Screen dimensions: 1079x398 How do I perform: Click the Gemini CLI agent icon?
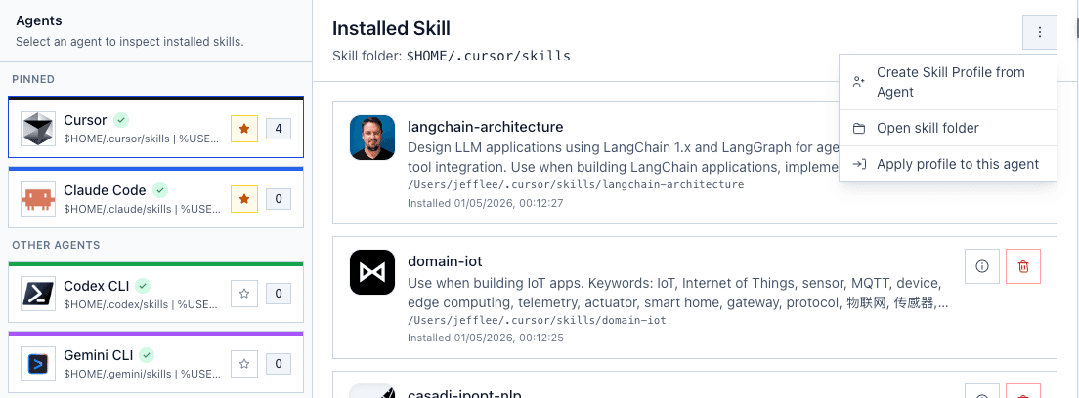pos(38,364)
